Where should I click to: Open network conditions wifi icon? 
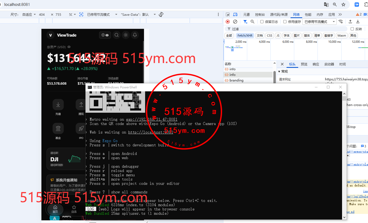coord(340,22)
